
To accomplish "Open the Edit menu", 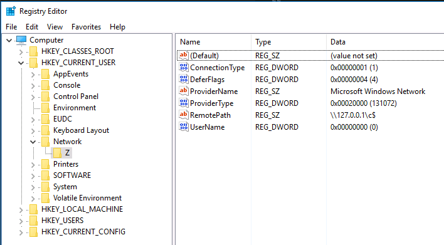I will point(32,27).
